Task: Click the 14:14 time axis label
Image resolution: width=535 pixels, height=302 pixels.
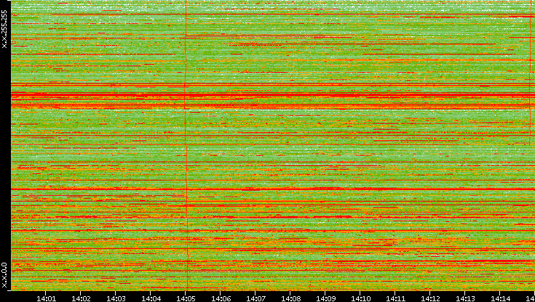Action: click(500, 298)
